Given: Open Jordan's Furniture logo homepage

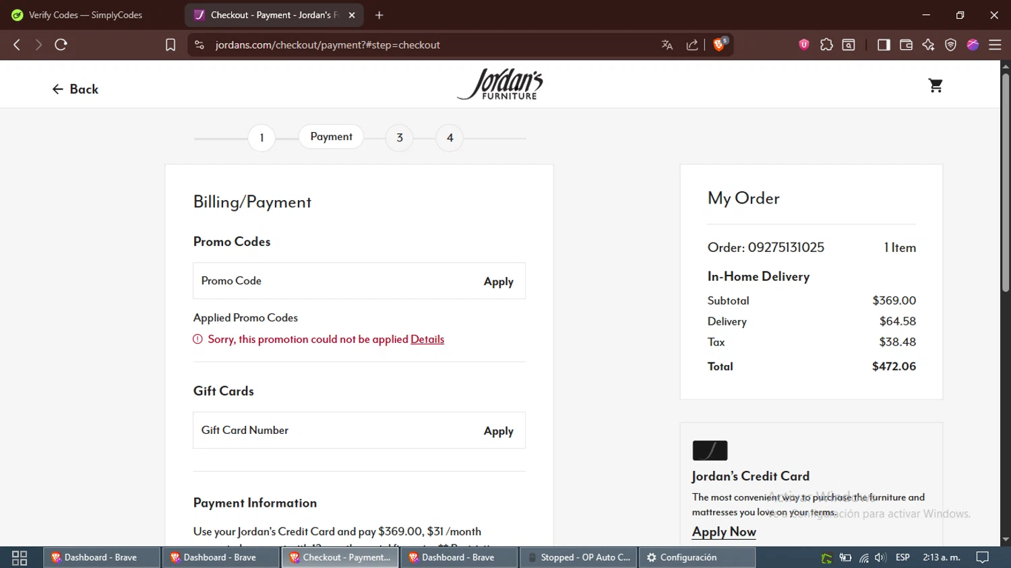Looking at the screenshot, I should tap(499, 84).
